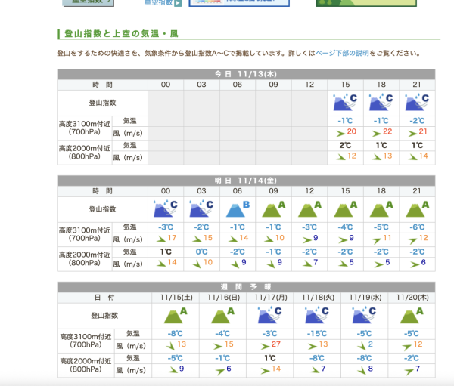Click today's 21:00 wind speed 14 at 2000m
The width and height of the screenshot is (454, 386).
click(423, 156)
